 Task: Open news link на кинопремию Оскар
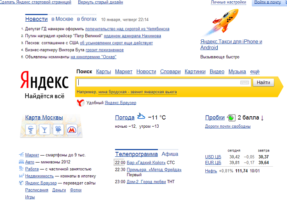point(93,57)
